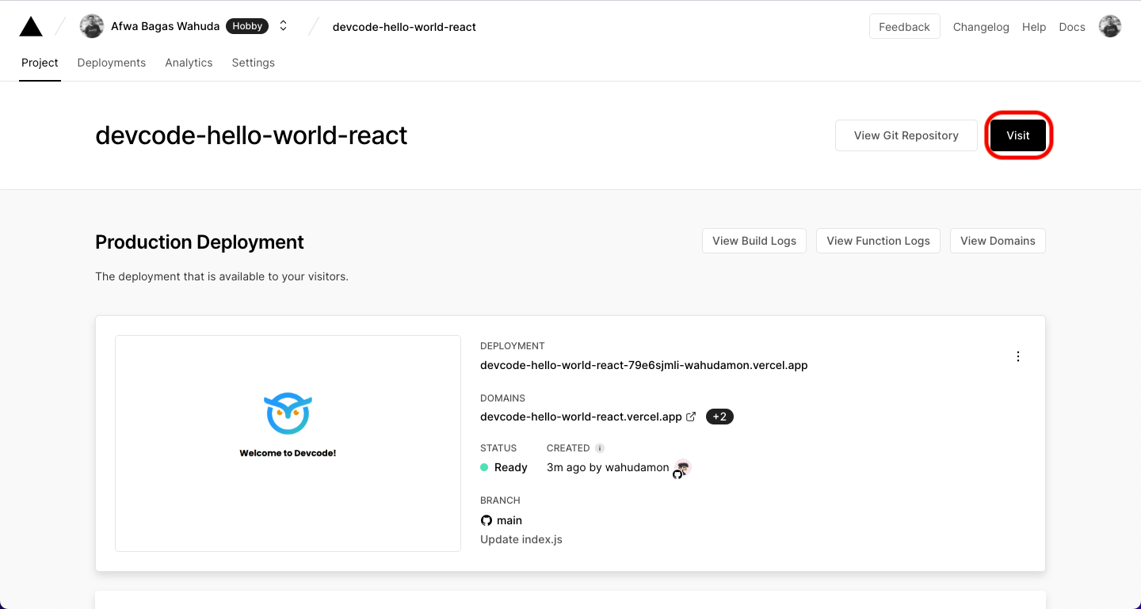Open the external link icon beside the domain
This screenshot has width=1141, height=609.
pyautogui.click(x=691, y=417)
